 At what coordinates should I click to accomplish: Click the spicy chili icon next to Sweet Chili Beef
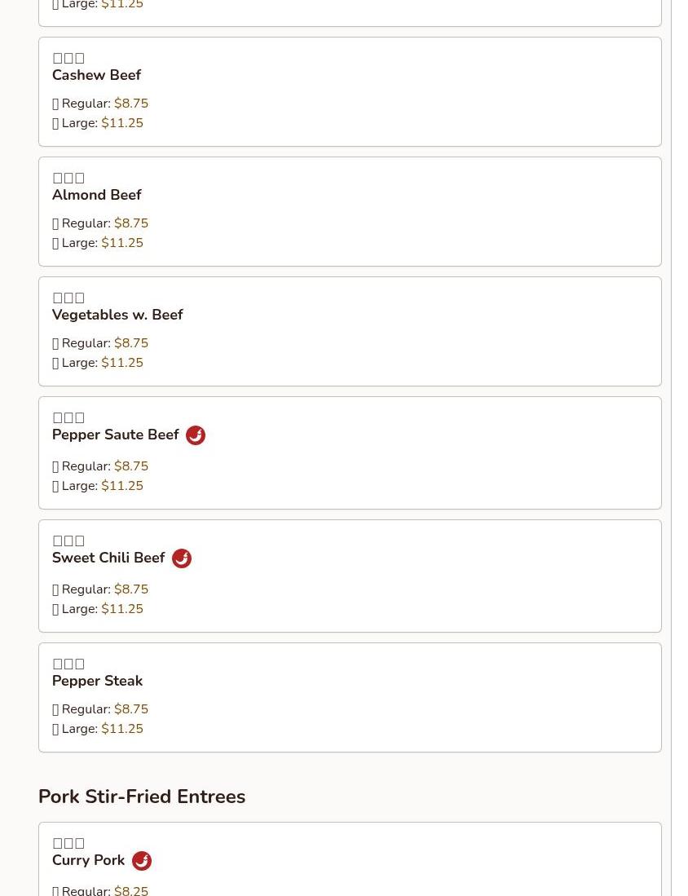click(x=182, y=558)
